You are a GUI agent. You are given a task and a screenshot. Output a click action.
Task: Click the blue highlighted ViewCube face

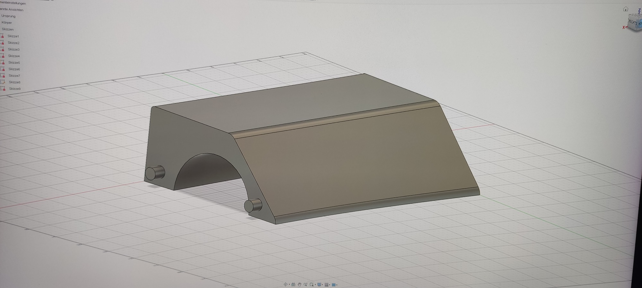[640, 24]
